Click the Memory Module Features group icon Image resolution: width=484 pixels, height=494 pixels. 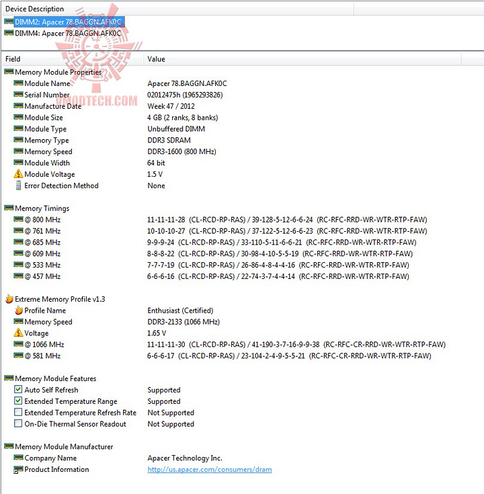[9, 378]
